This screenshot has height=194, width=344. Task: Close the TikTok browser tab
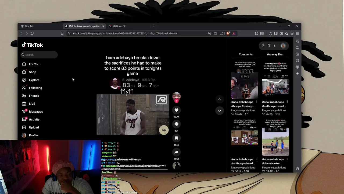pyautogui.click(x=103, y=26)
